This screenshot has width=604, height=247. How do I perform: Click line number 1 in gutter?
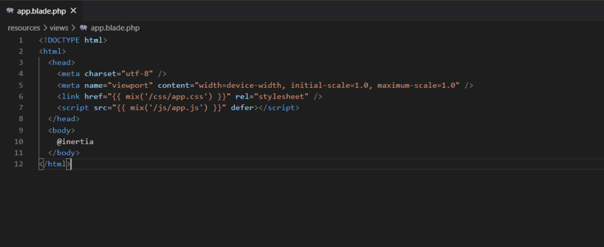pyautogui.click(x=21, y=40)
